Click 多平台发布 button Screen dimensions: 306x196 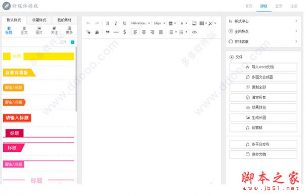[263, 145]
